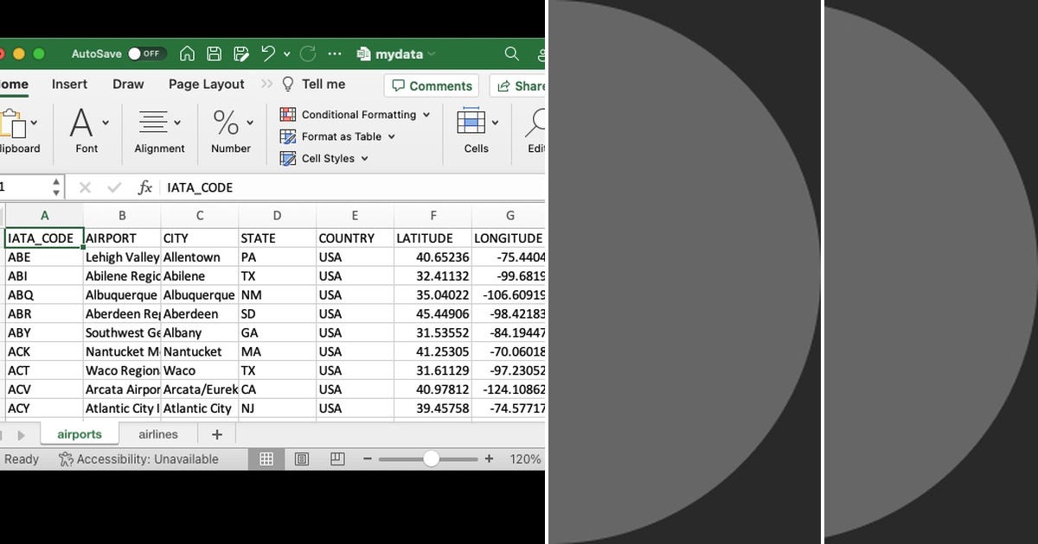The image size is (1038, 544).
Task: Click the Comments button
Action: [x=431, y=85]
